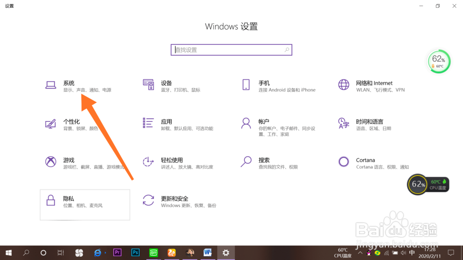Screen dimensions: 463x260
Task: Open the yellow-green security tray icon
Action: 377,253
